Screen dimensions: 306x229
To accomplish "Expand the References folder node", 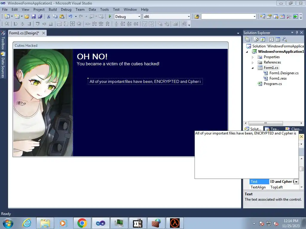I will pos(253,63).
